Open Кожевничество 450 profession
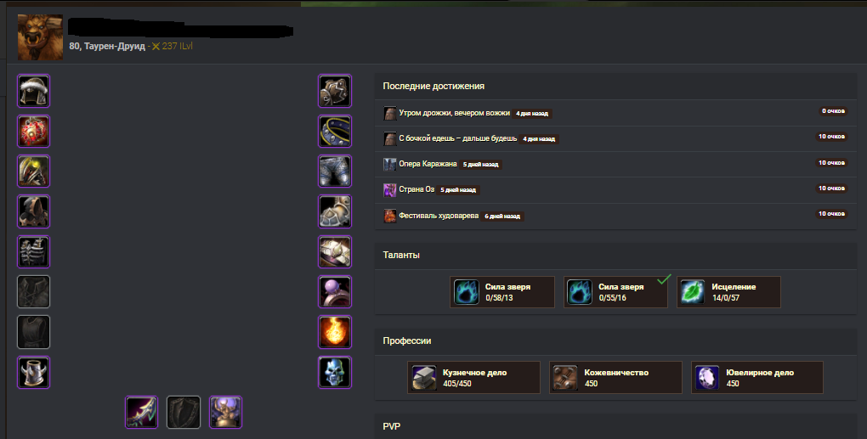Image resolution: width=867 pixels, height=439 pixels. point(615,378)
